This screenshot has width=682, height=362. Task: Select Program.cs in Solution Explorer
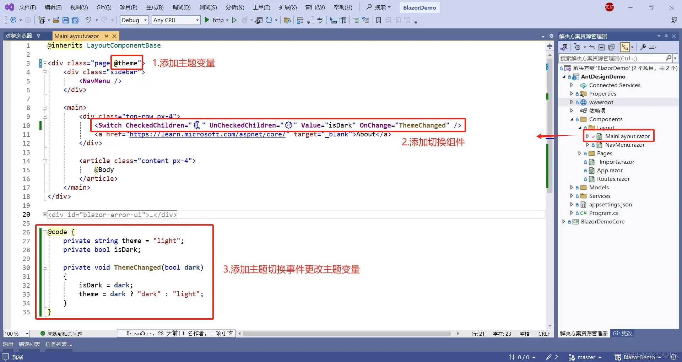point(603,213)
